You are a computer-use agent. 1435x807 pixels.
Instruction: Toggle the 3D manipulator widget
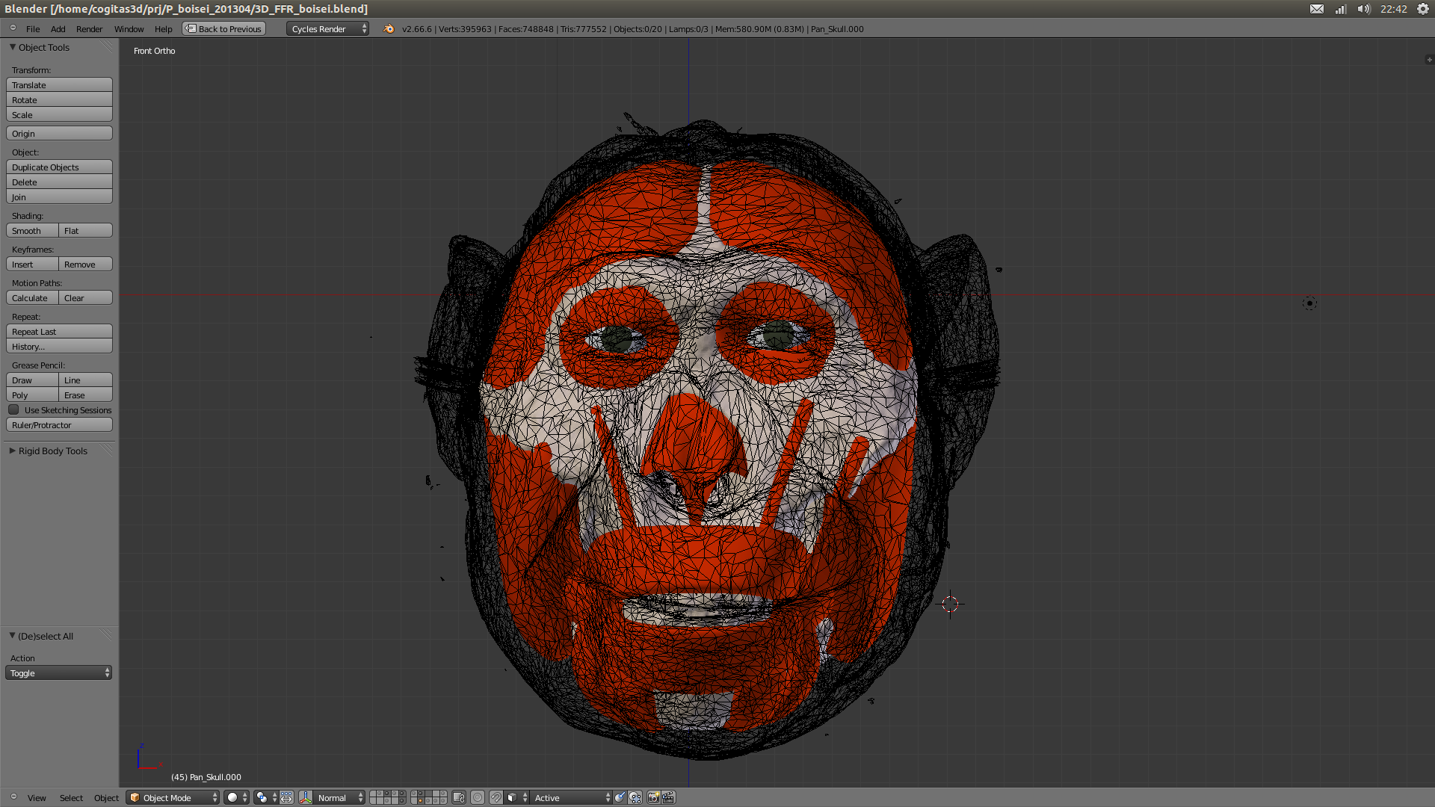click(x=306, y=797)
